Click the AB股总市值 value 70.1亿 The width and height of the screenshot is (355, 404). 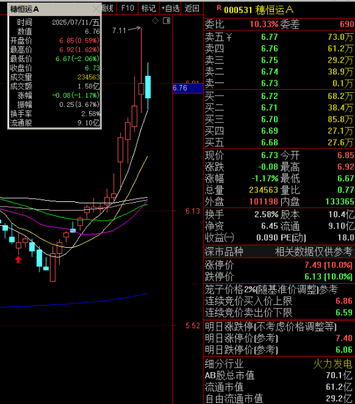tap(339, 375)
